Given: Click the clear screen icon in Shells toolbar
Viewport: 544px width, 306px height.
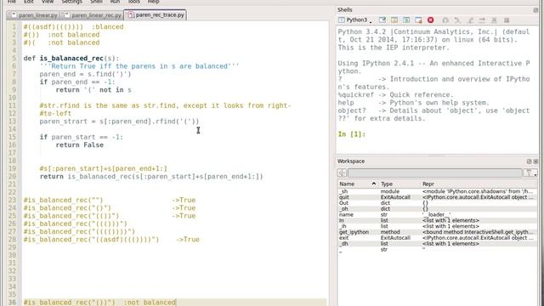Looking at the screenshot, I should [x=382, y=20].
